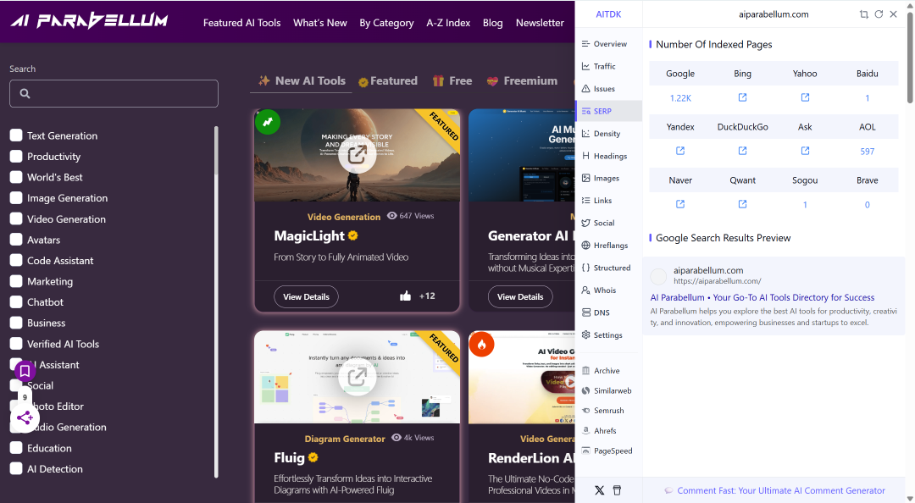915x503 pixels.
Task: Open the Bing indexed pages link icon
Action: pos(742,97)
